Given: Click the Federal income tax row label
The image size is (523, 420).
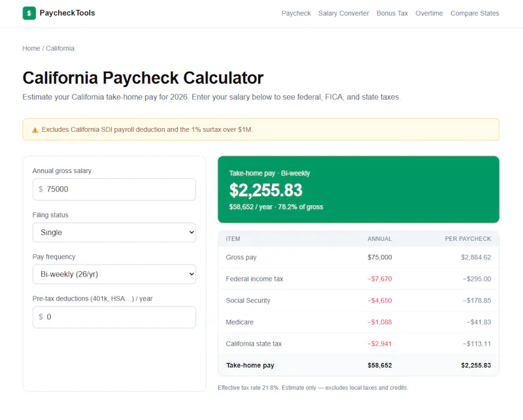Looking at the screenshot, I should click(x=254, y=279).
